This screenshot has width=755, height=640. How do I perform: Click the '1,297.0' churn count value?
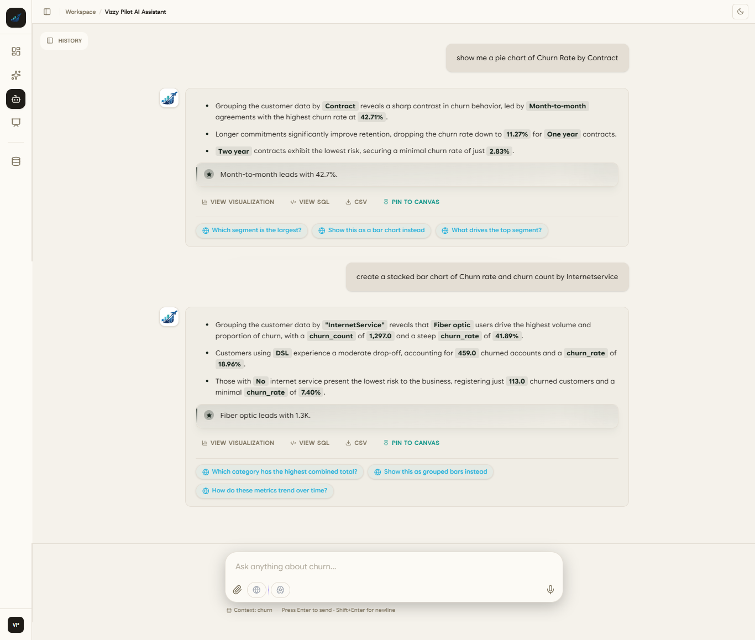(x=380, y=336)
